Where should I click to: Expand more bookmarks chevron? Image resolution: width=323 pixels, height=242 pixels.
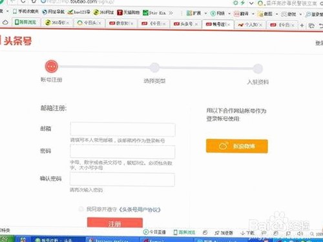(x=171, y=13)
